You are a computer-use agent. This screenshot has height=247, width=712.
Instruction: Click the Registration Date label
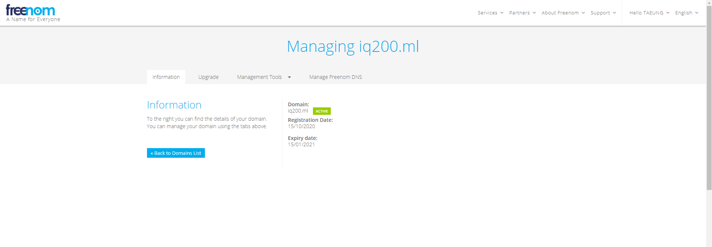pyautogui.click(x=310, y=120)
